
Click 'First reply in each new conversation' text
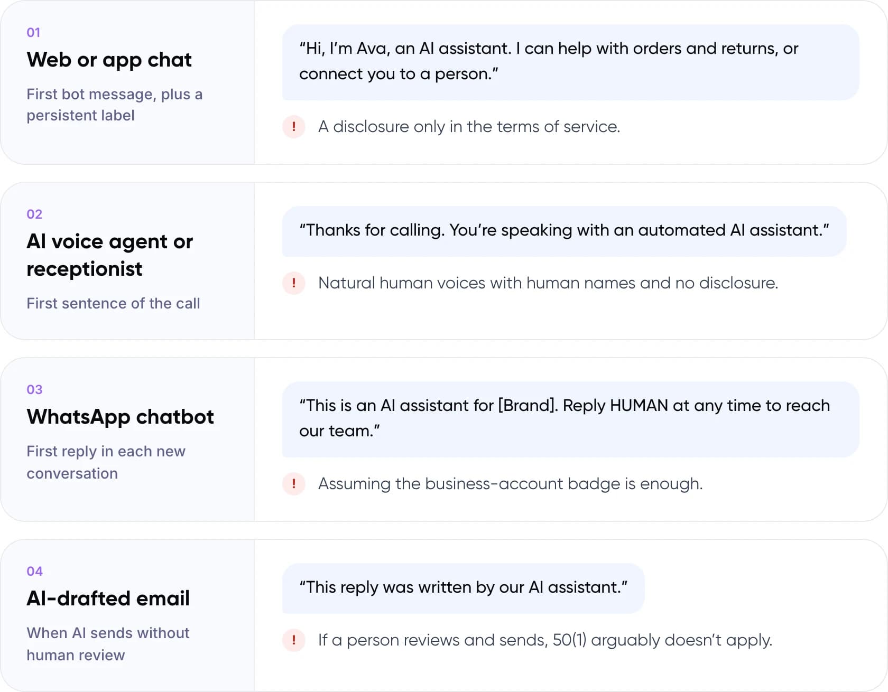pos(106,462)
